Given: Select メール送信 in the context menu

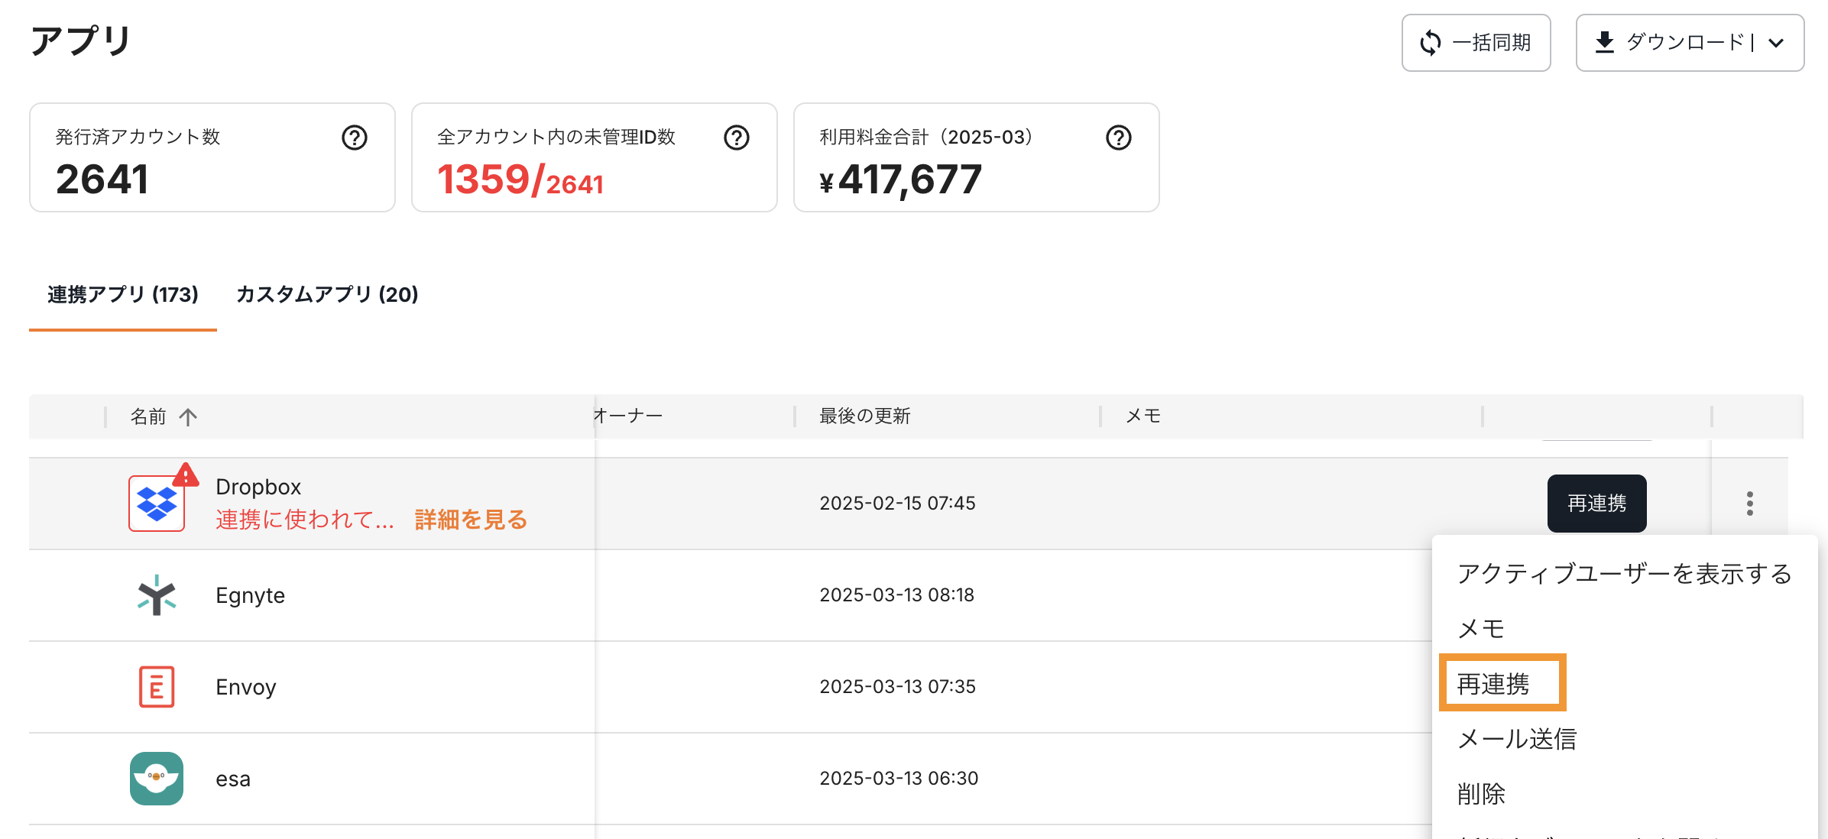Looking at the screenshot, I should coord(1517,738).
